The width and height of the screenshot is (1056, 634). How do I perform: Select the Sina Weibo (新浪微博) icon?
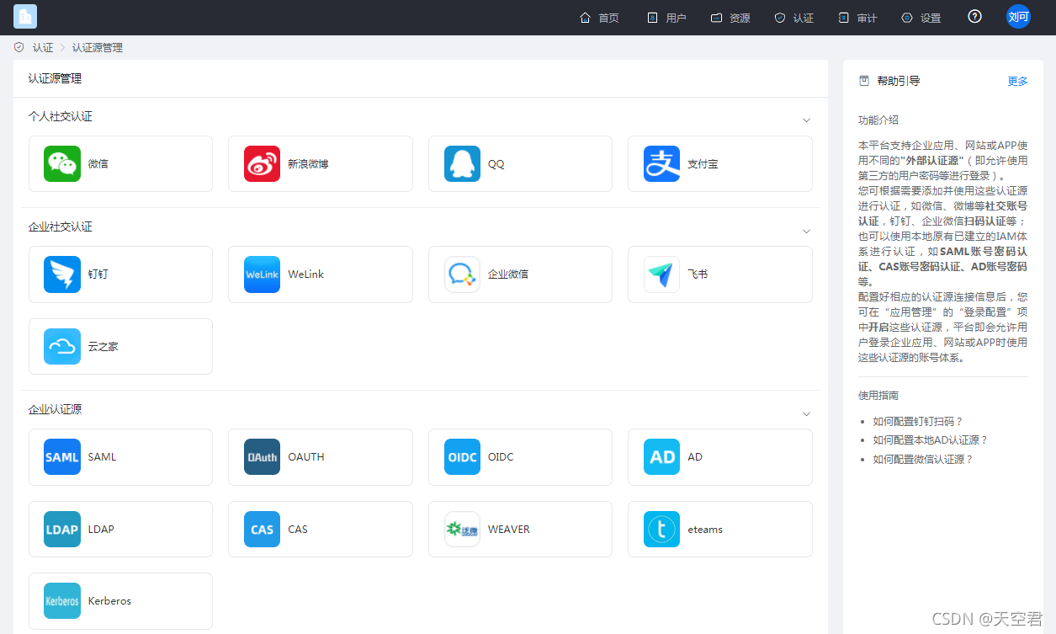tap(262, 164)
